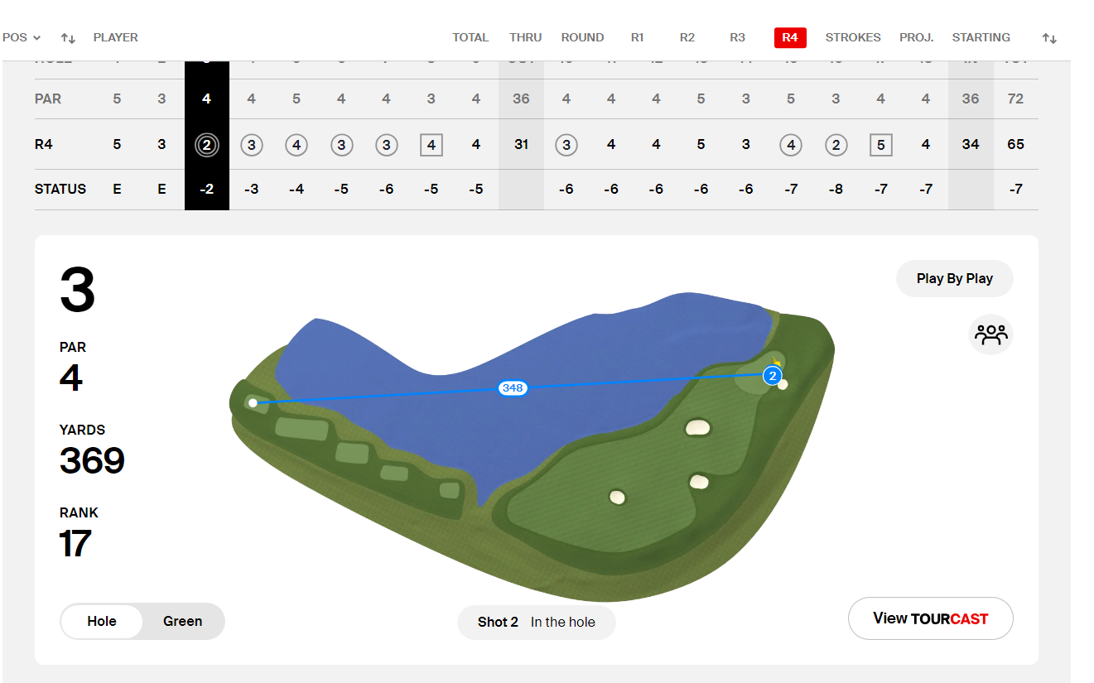Click the tee position white dot
The image size is (1094, 683).
tap(253, 403)
